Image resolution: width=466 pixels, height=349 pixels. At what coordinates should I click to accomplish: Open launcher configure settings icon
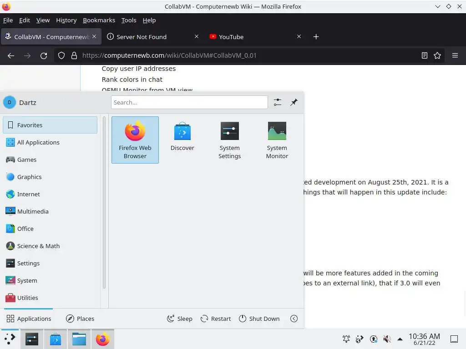(277, 102)
